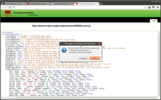Click the 'prefetchNext: 5' code line
Viewport: 161px width, 100px height.
point(28,36)
